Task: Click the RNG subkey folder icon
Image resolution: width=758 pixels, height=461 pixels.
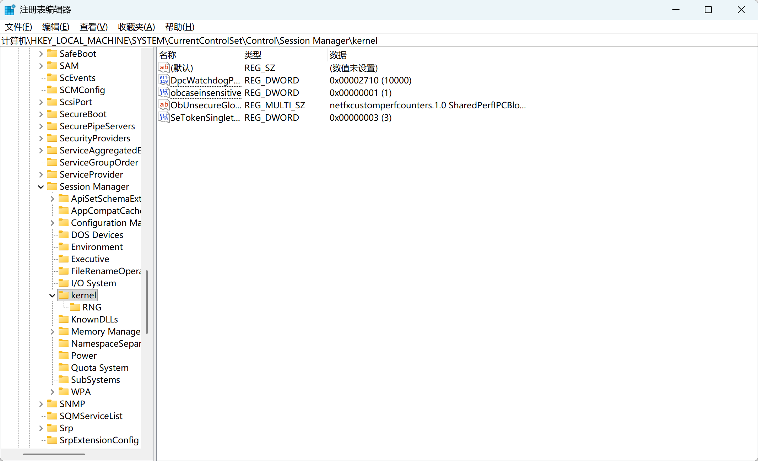Action: [75, 307]
